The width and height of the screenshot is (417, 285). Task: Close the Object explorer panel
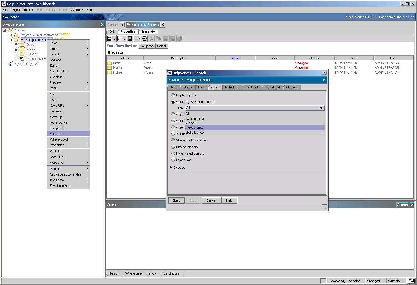102,24
